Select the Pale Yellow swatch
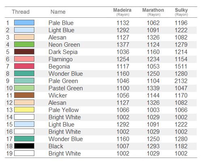The height and width of the screenshot is (162, 202). click(24, 110)
